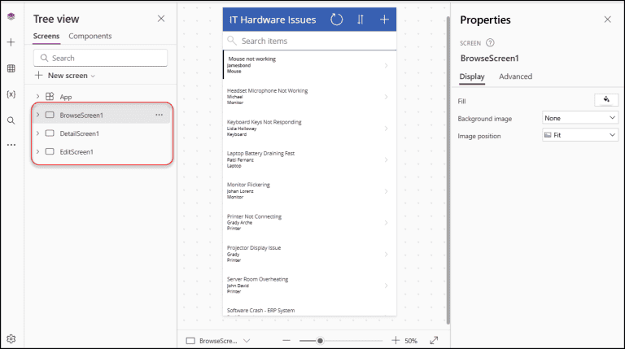Close the Tree view panel
This screenshot has width=625, height=349.
click(x=161, y=19)
